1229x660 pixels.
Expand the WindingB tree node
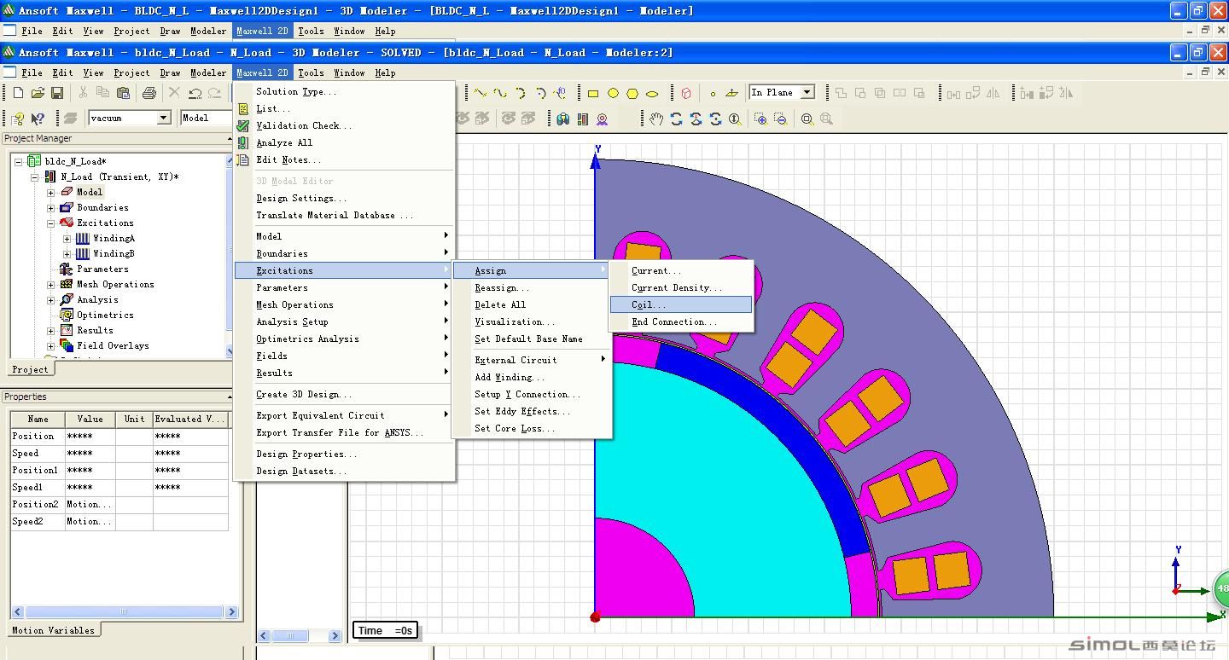(67, 253)
